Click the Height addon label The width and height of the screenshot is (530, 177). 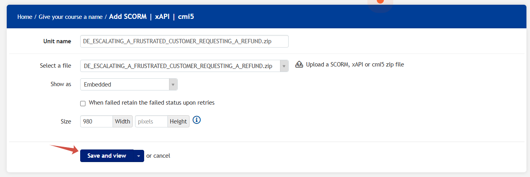click(178, 122)
